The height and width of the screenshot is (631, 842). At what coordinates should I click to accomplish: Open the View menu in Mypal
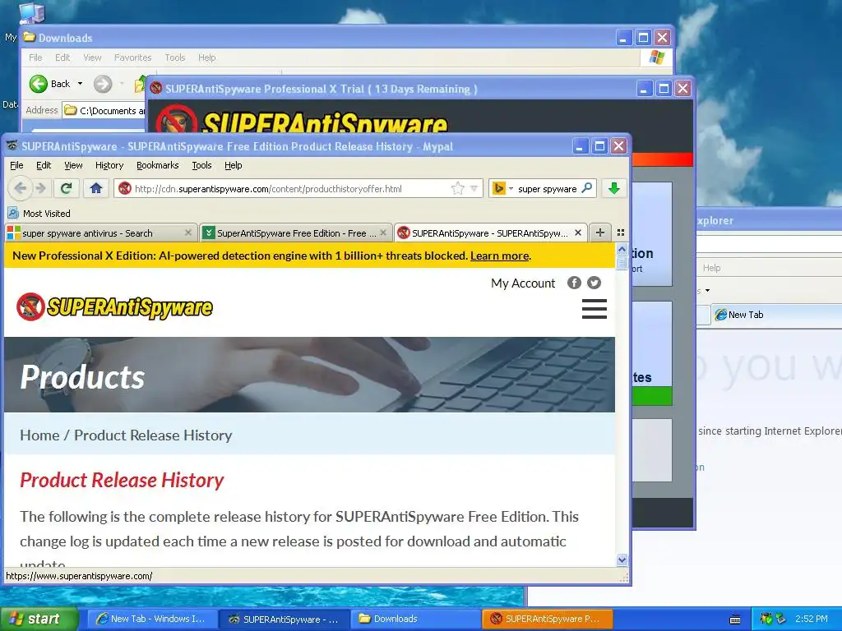click(73, 165)
